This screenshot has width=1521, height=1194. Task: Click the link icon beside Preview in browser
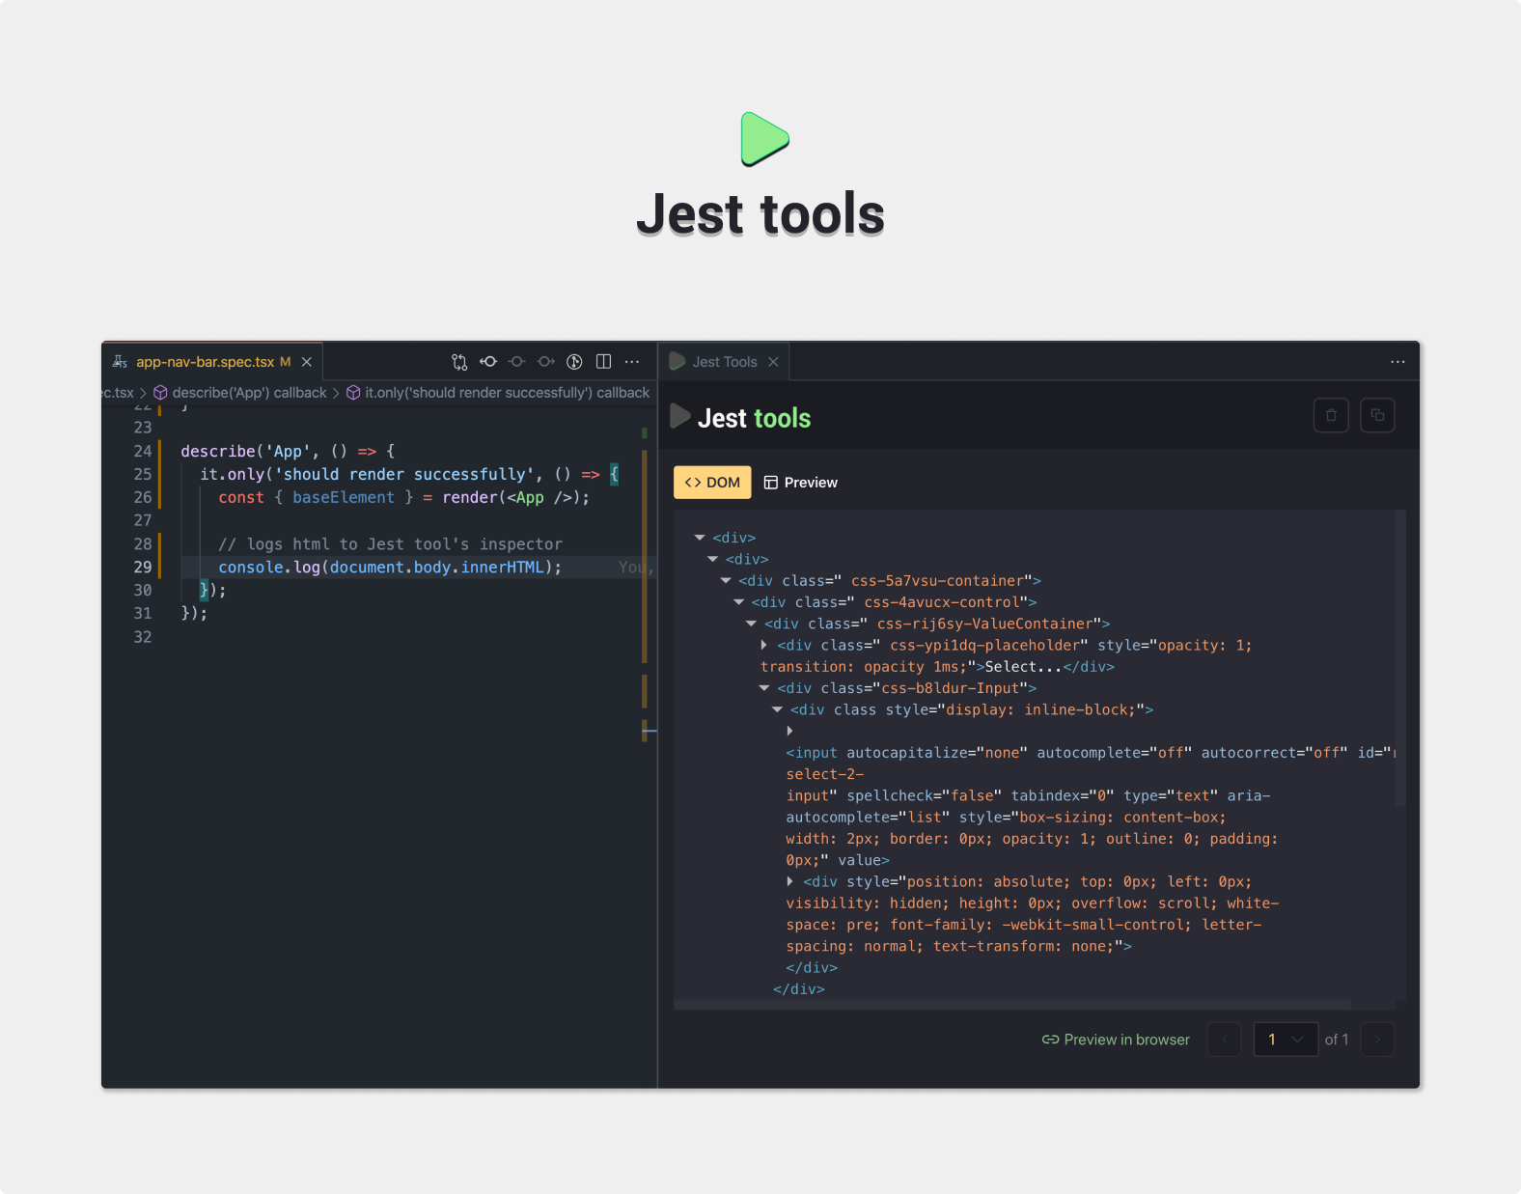click(1051, 1040)
